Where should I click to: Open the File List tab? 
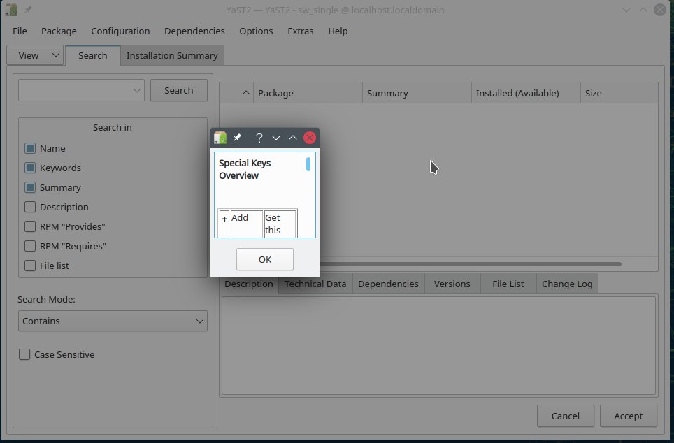[x=508, y=284]
